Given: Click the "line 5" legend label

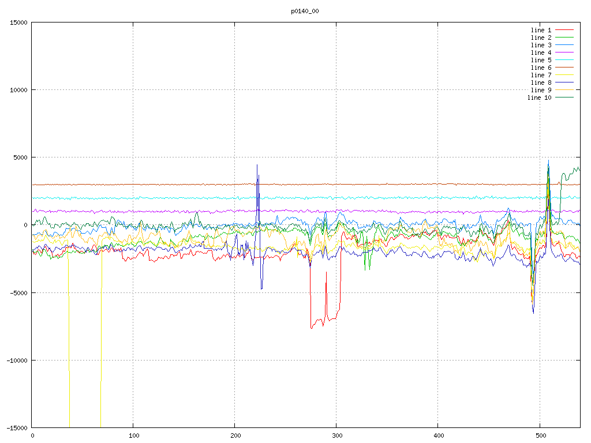Looking at the screenshot, I should tap(541, 60).
